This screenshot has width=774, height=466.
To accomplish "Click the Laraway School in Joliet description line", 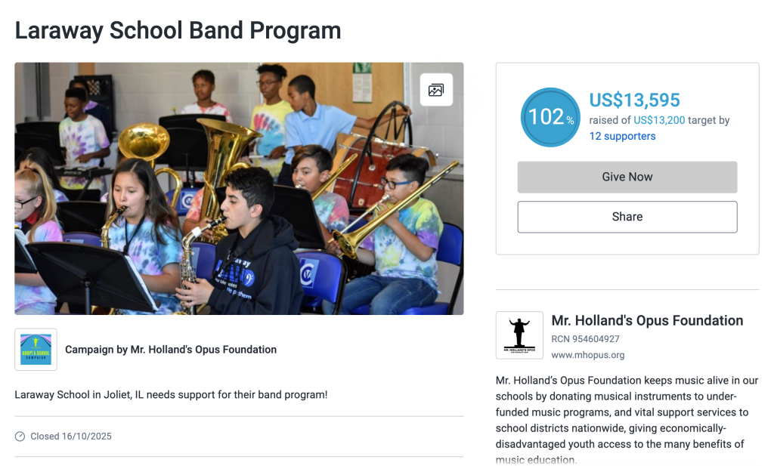I will [x=171, y=394].
